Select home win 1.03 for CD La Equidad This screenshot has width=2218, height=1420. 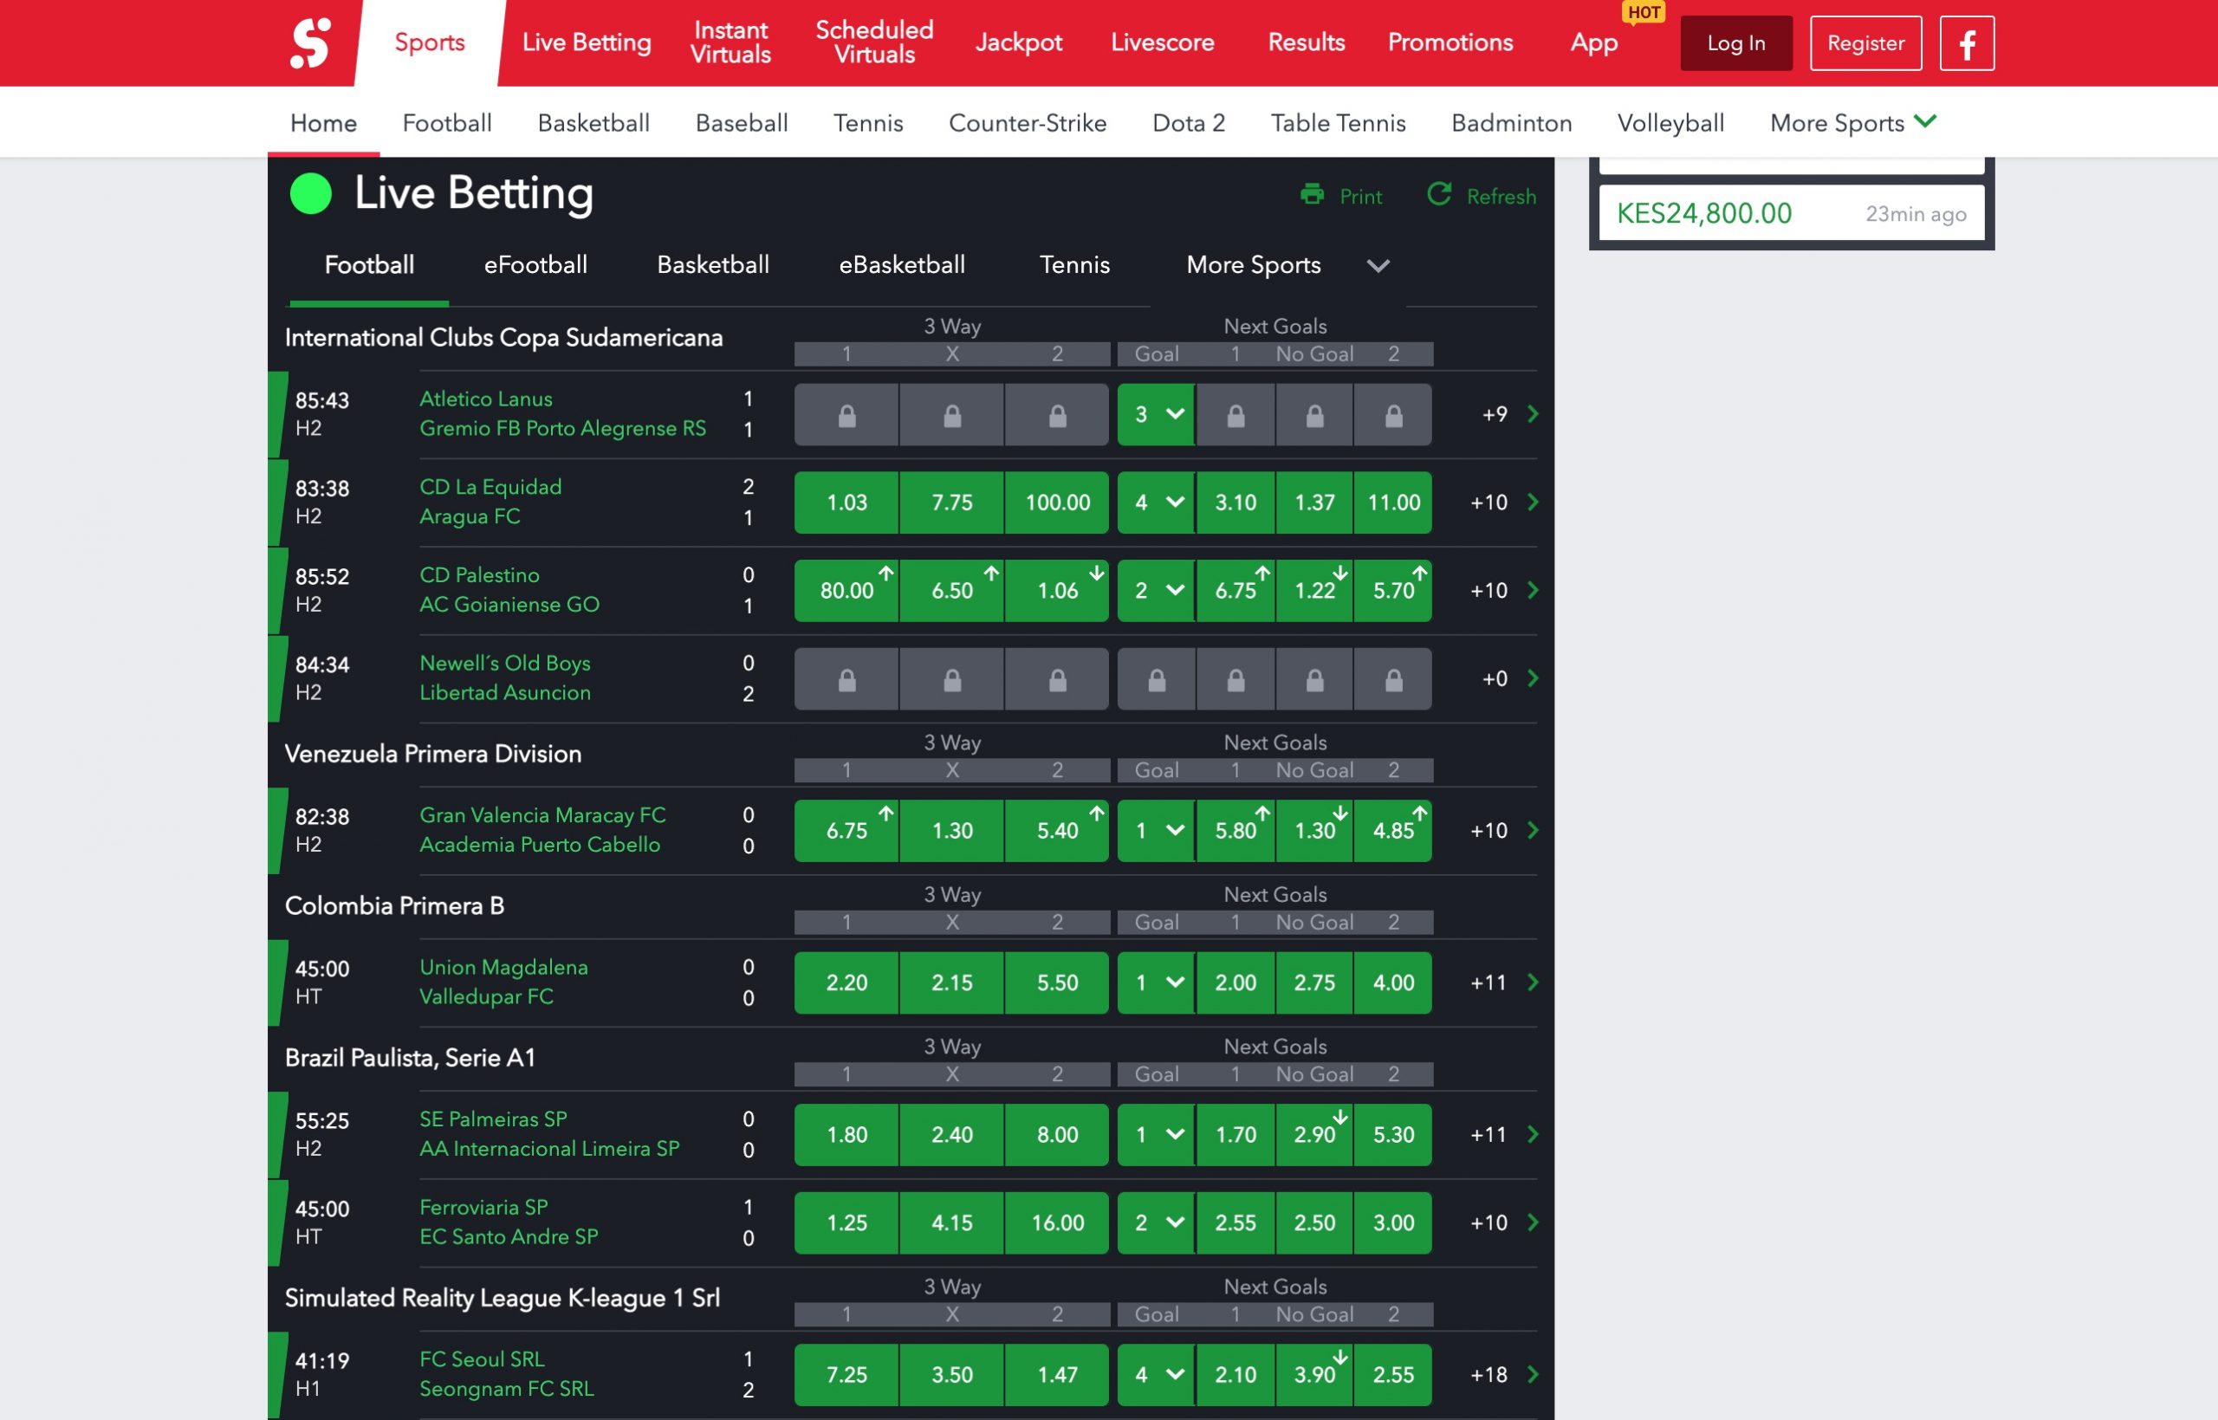coord(846,503)
